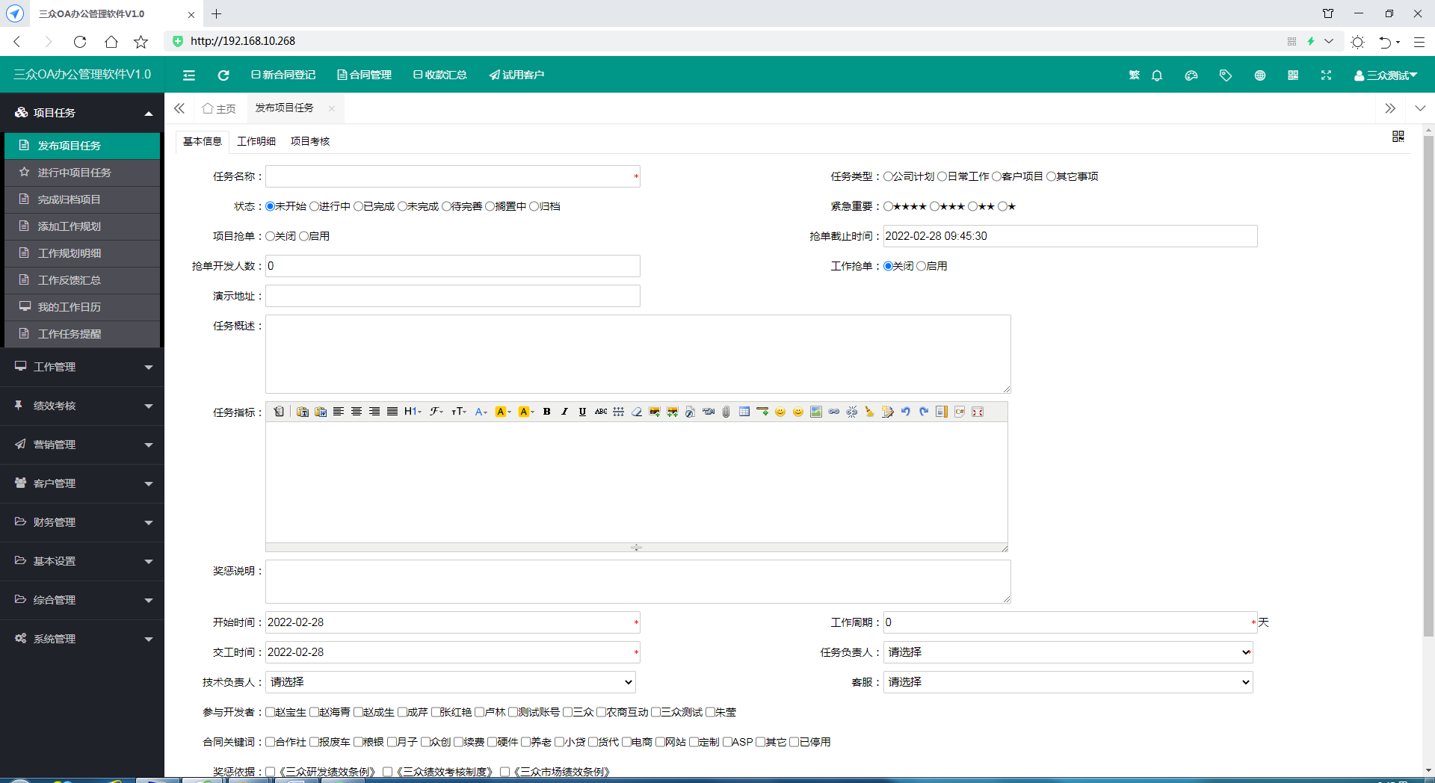The image size is (1435, 783).
Task: Open 收款汇总 in top menu
Action: coord(440,75)
